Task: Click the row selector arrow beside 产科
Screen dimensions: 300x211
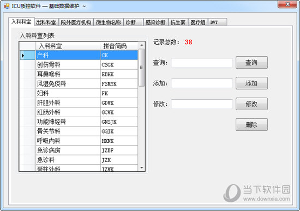Action: (28, 55)
